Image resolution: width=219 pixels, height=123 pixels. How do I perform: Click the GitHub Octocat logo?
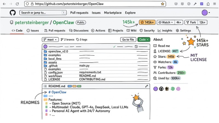tap(13, 13)
